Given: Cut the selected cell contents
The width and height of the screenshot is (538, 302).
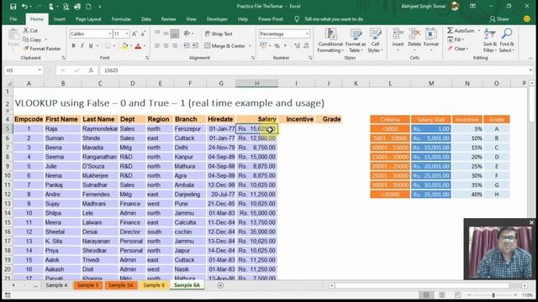Looking at the screenshot, I should tap(30, 30).
